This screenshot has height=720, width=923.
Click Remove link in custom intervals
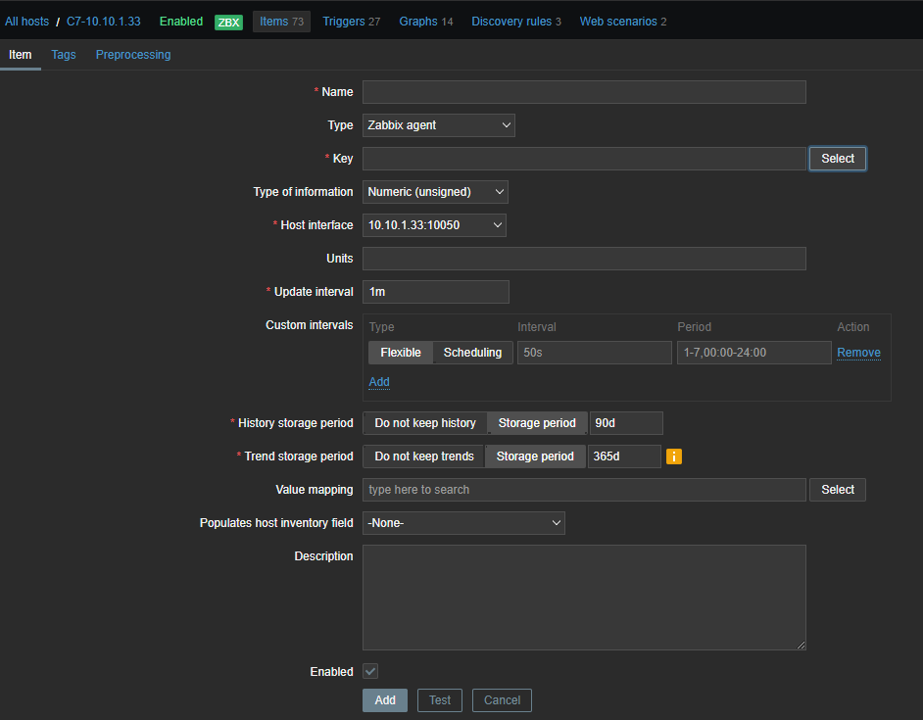tap(858, 353)
